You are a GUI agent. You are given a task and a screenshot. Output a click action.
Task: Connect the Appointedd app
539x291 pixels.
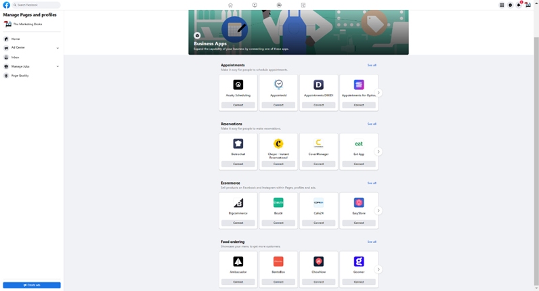278,105
